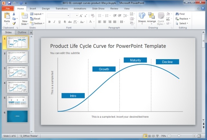Click the 75% zoom level
Image resolution: width=207 pixels, height=140 pixels.
163,136
